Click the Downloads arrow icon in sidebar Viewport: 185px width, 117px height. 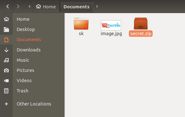pos(6,50)
